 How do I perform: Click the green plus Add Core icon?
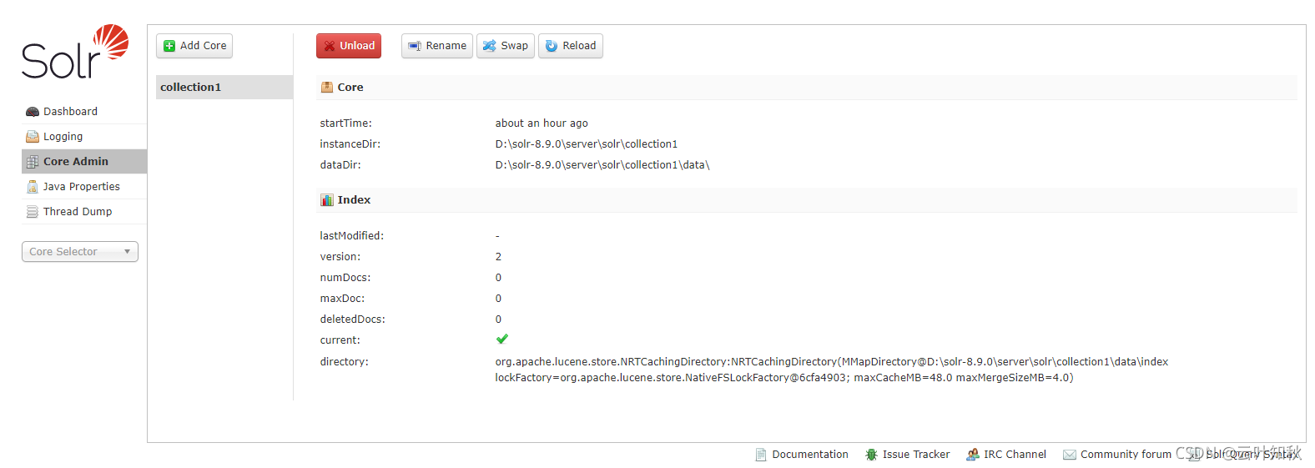169,46
